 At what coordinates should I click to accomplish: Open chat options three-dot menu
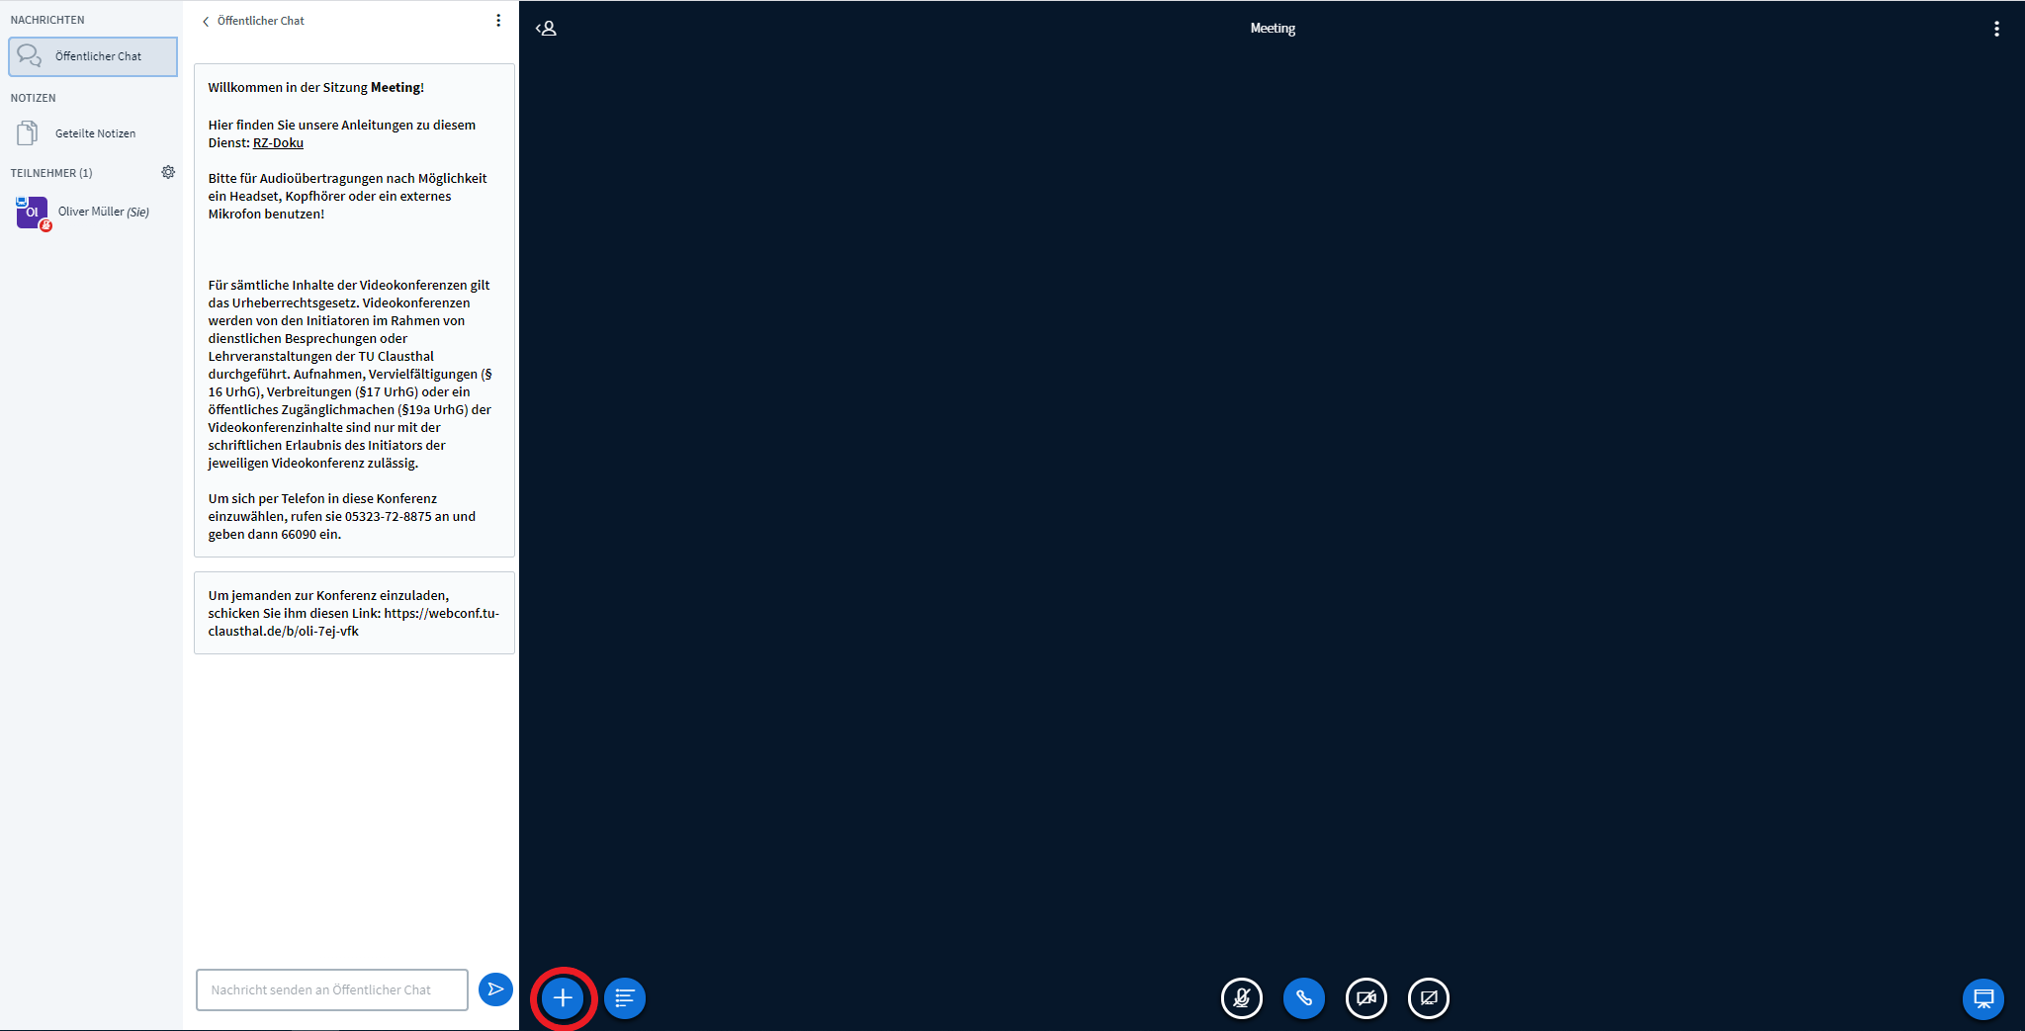coord(498,21)
